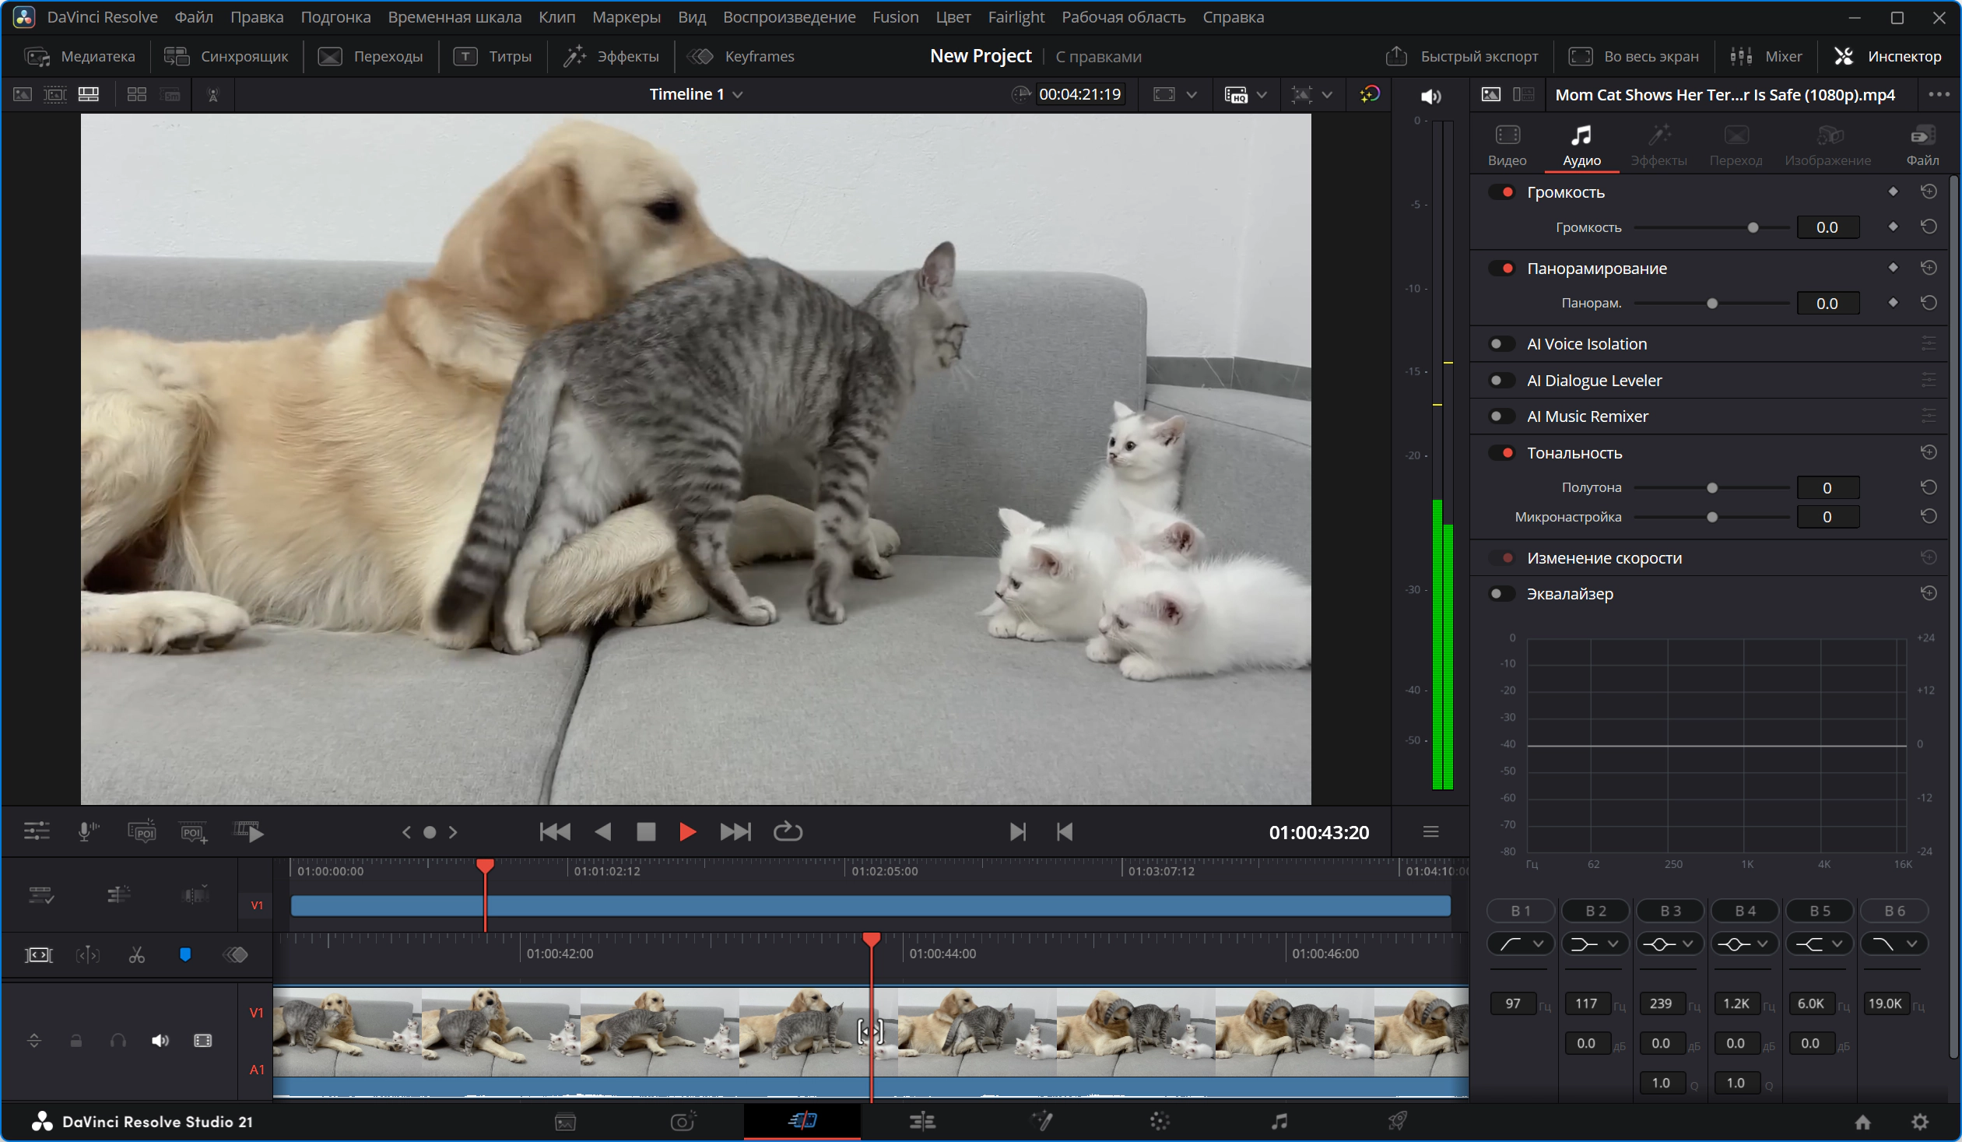The image size is (1962, 1142).
Task: Jump to the last frame
Action: (x=735, y=831)
